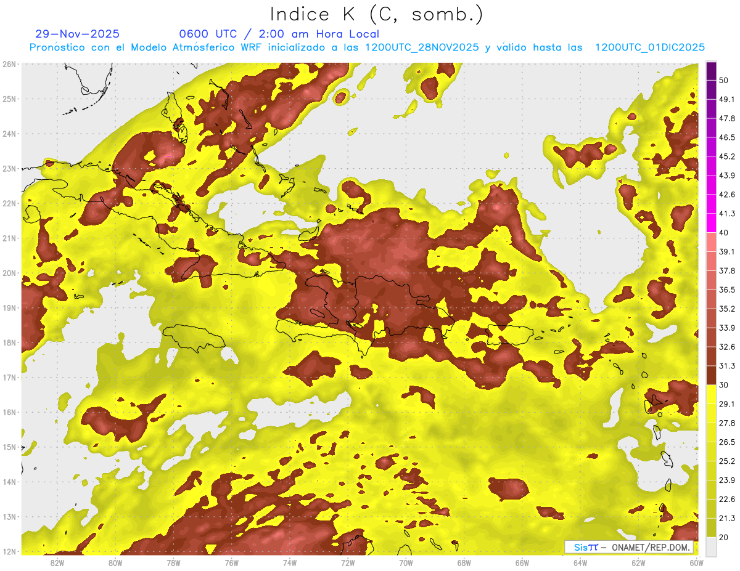The height and width of the screenshot is (571, 740).
Task: Click the color scale value '37.8'
Action: [726, 270]
